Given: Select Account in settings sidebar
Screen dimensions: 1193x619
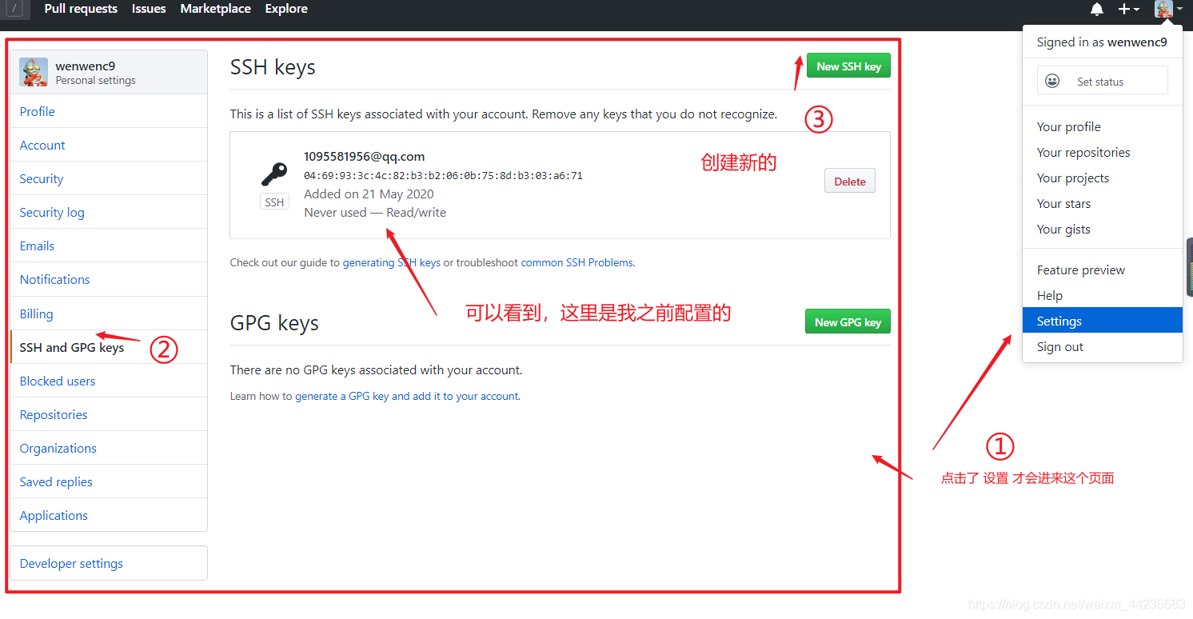Looking at the screenshot, I should (109, 145).
